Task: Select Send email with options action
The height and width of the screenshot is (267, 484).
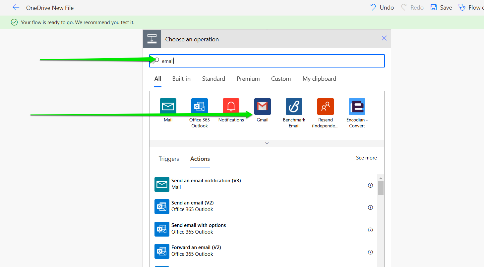Action: coord(264,229)
